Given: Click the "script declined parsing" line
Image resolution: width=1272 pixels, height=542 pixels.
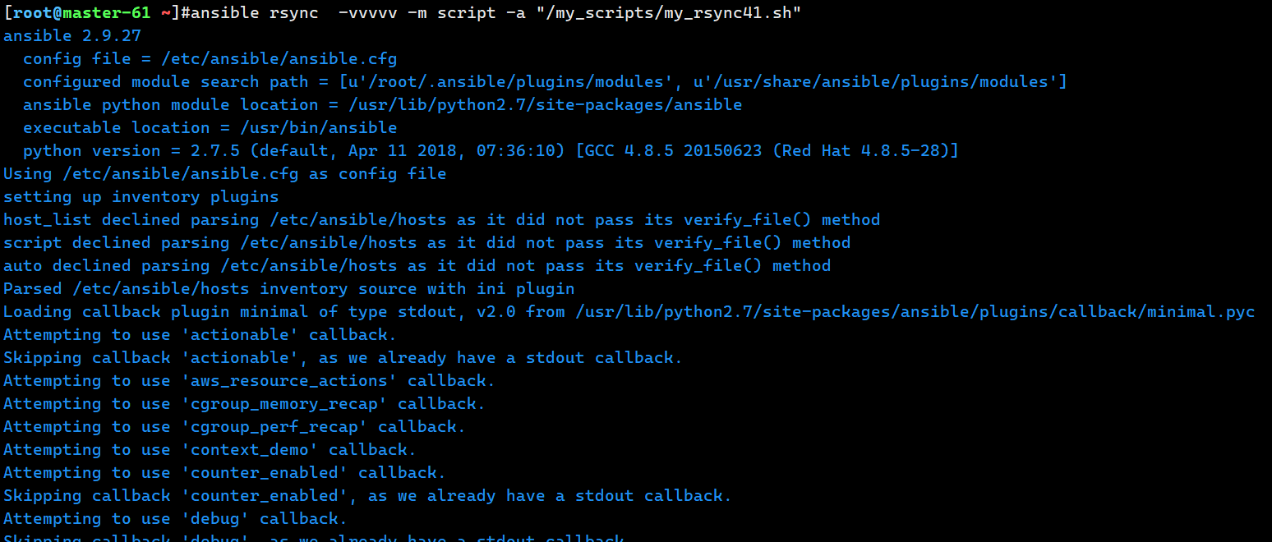Looking at the screenshot, I should click(426, 242).
